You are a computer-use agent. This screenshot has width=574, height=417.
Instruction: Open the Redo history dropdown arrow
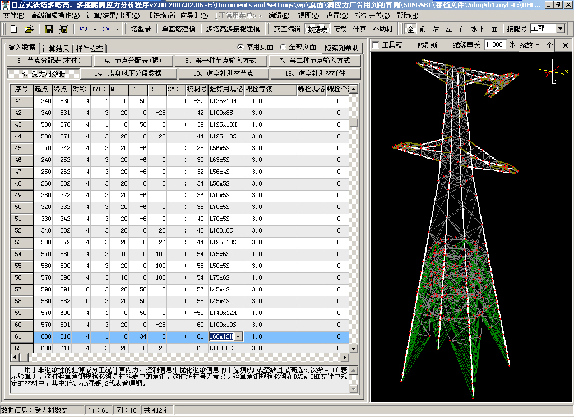coord(117,29)
